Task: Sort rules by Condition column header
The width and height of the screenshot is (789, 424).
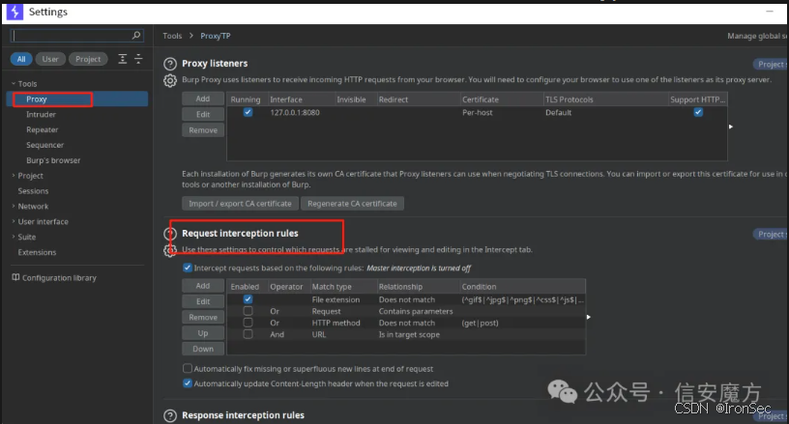Action: [523, 286]
